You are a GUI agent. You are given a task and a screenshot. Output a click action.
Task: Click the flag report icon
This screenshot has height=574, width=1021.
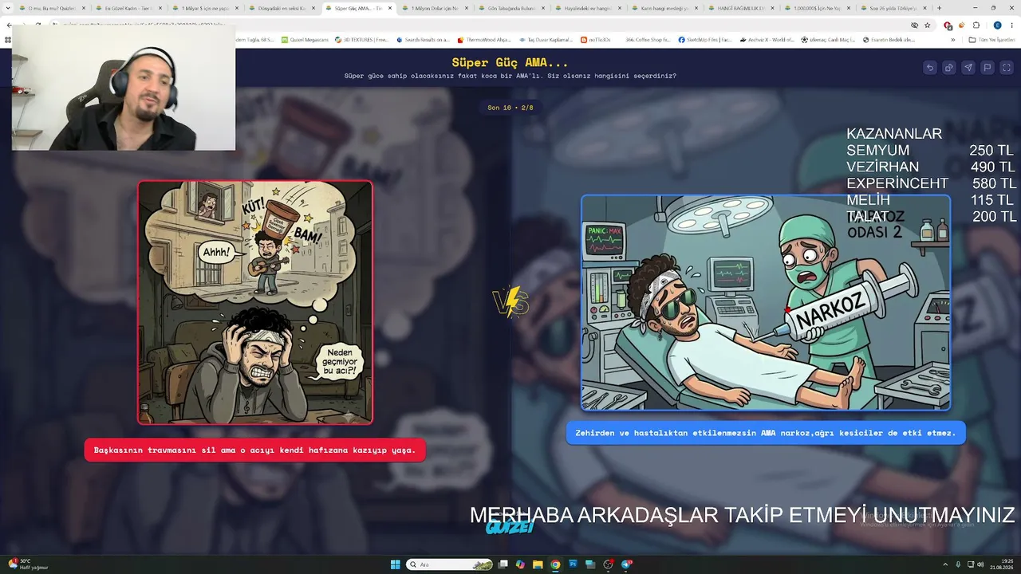(987, 68)
